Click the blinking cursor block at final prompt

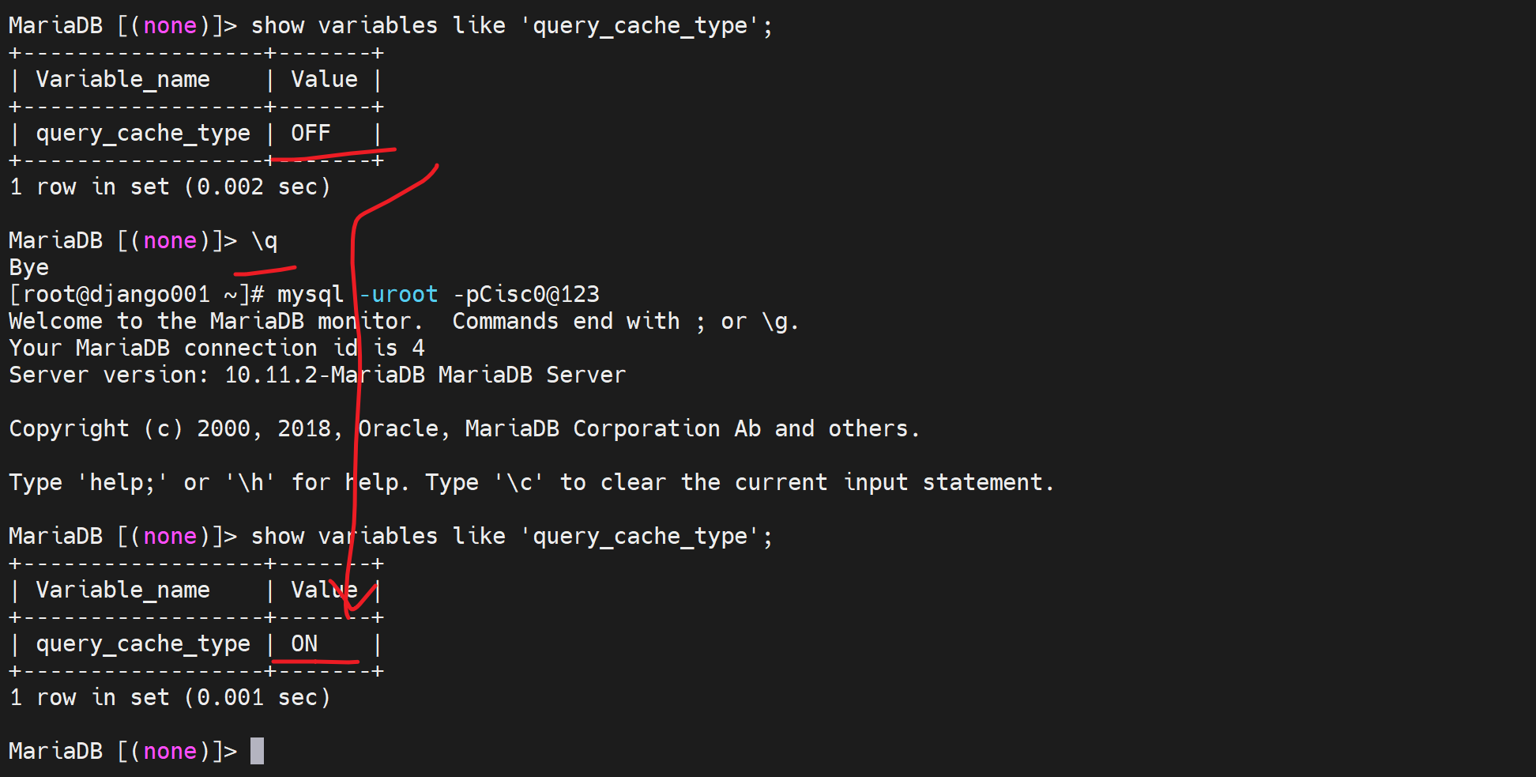click(x=257, y=751)
